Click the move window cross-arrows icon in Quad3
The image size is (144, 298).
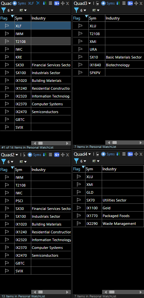pyautogui.click(x=136, y=3)
